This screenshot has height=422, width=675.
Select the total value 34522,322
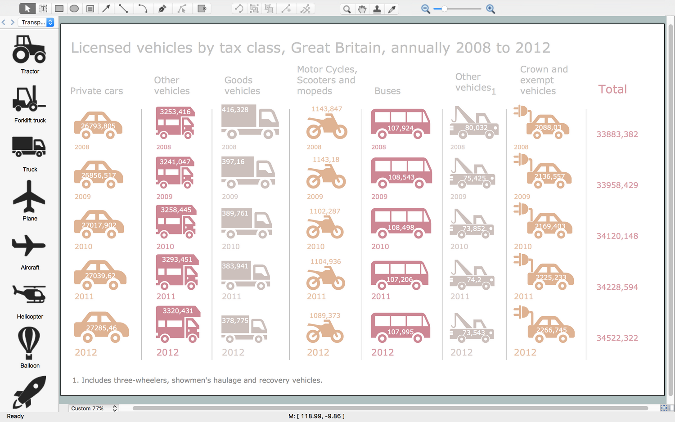[617, 338]
